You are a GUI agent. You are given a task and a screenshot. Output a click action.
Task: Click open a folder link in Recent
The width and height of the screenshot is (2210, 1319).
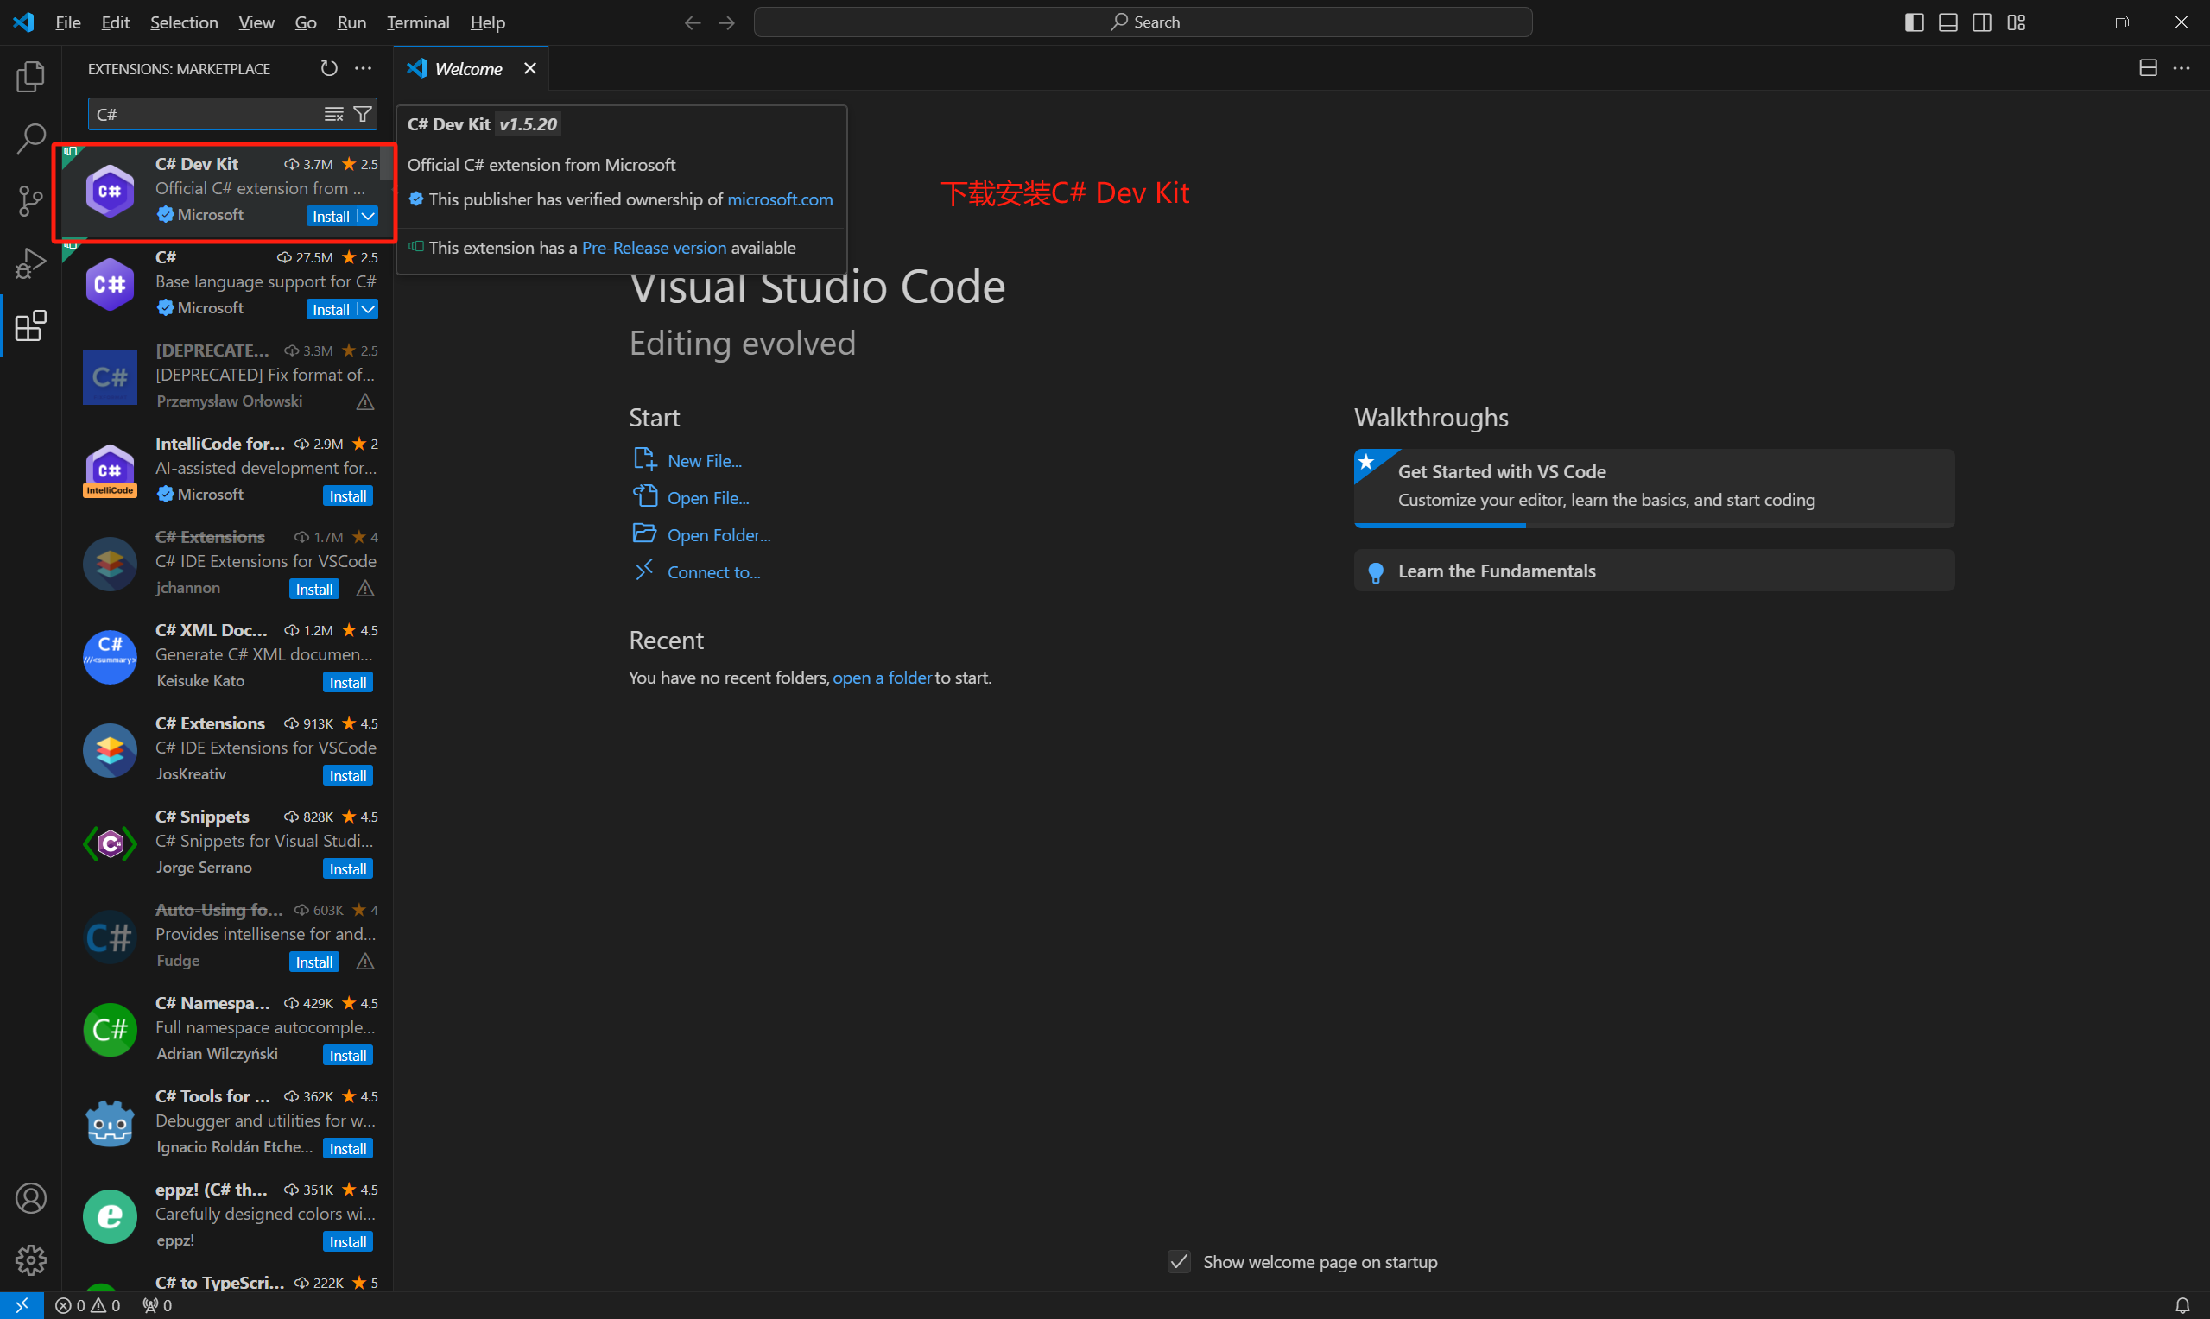click(x=882, y=678)
